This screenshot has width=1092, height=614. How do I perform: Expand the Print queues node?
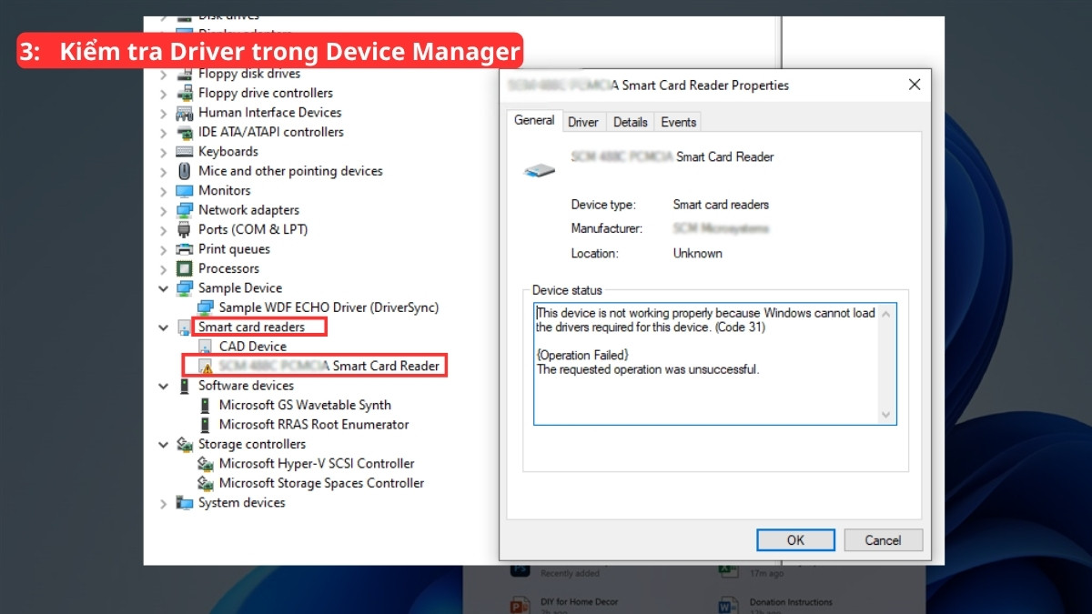pyautogui.click(x=164, y=249)
